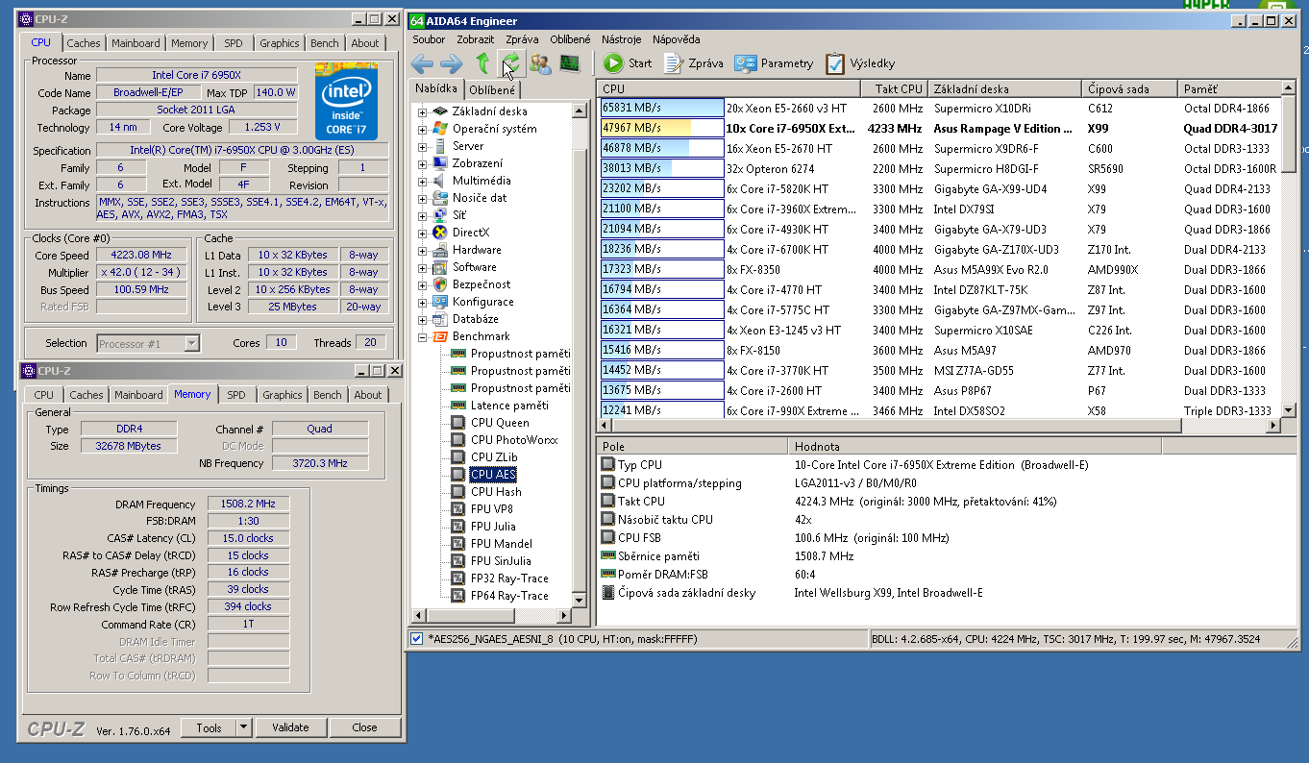Start the benchmark with Start button
The height and width of the screenshot is (763, 1309).
coord(628,63)
